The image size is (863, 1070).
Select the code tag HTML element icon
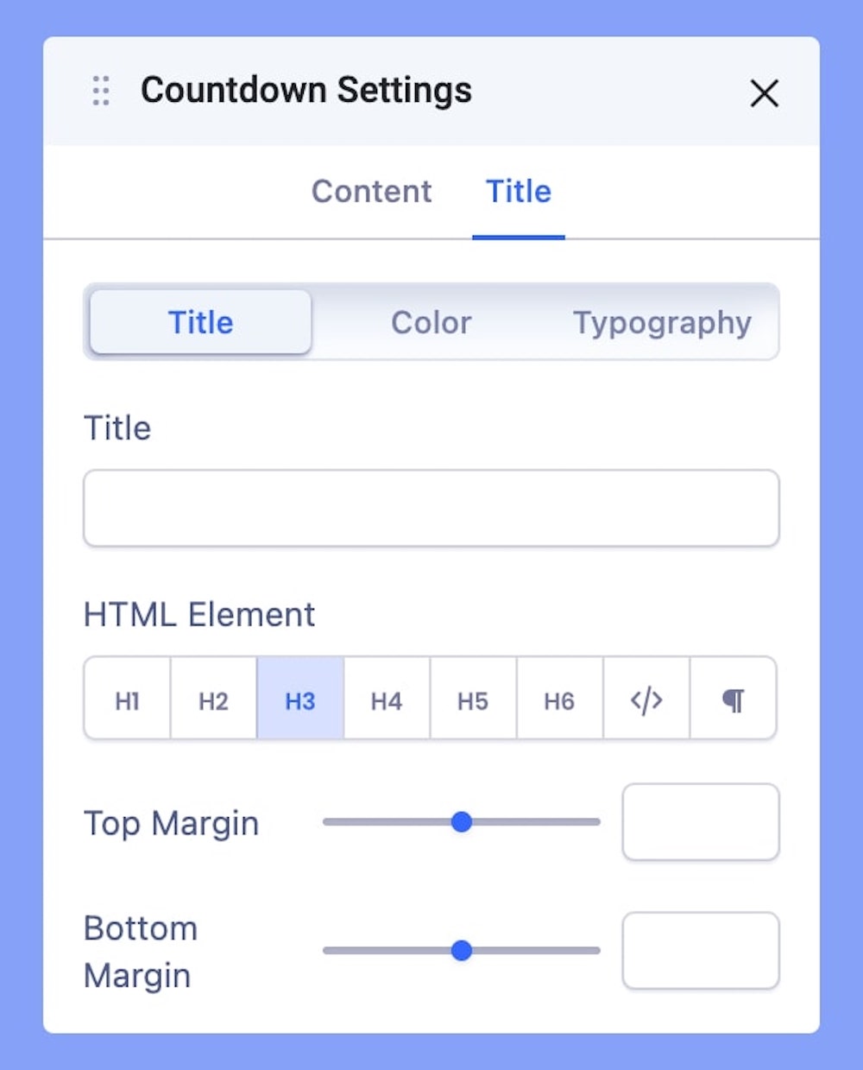click(646, 700)
